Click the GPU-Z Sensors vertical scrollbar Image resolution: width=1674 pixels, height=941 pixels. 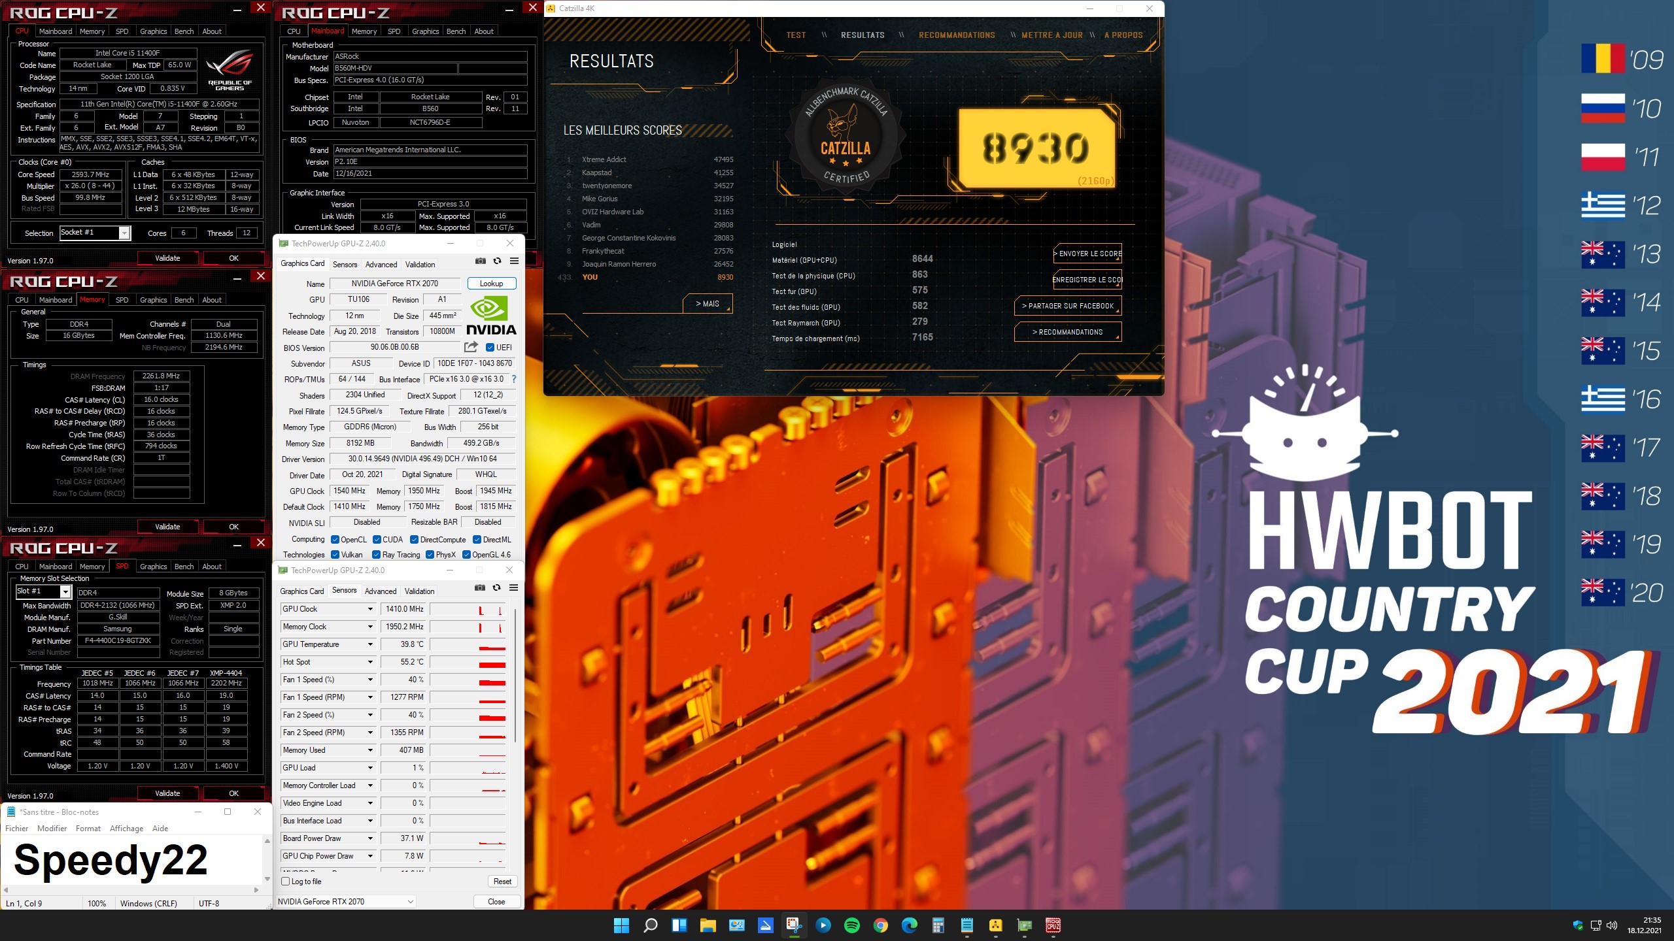click(515, 676)
